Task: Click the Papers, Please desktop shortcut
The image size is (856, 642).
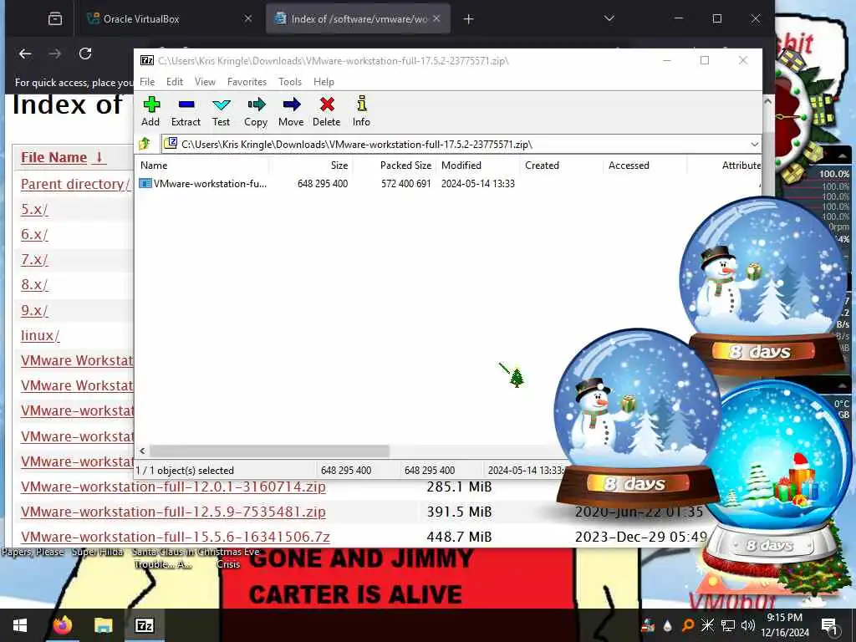Action: point(33,552)
